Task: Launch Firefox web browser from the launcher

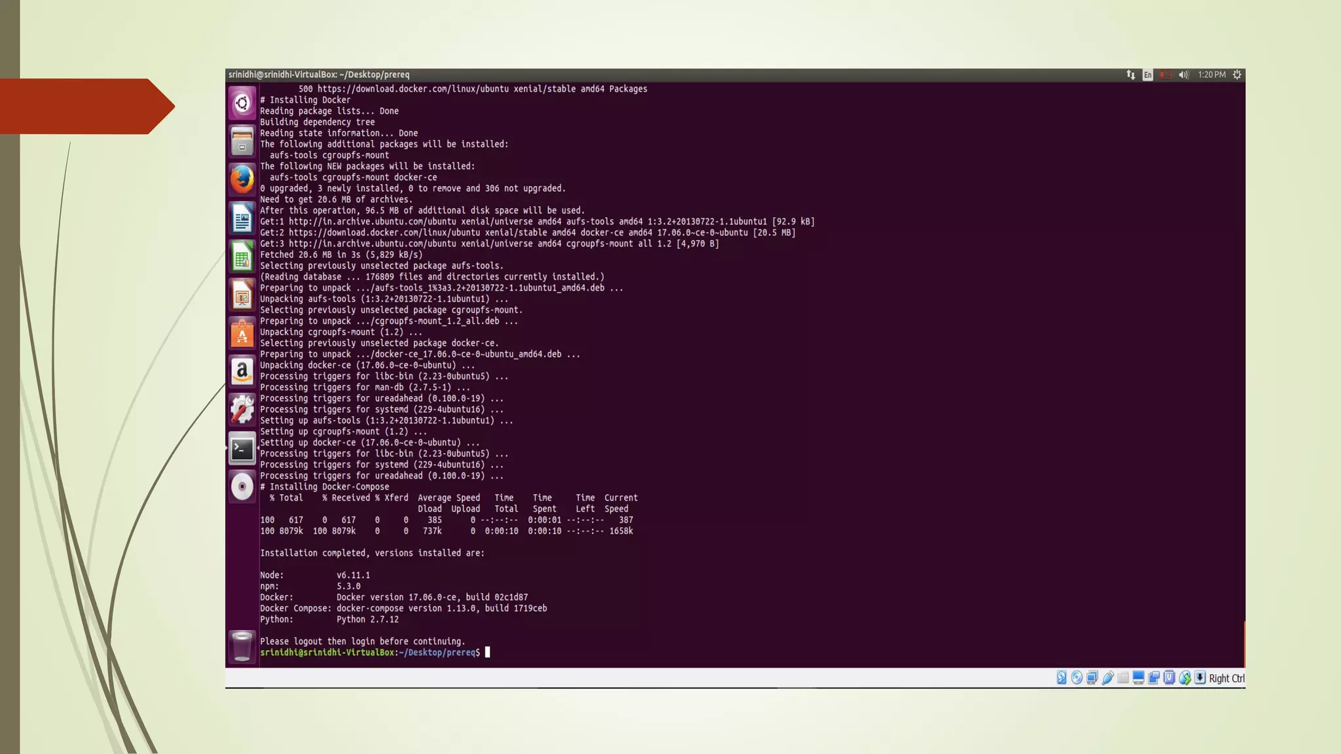Action: (x=242, y=179)
